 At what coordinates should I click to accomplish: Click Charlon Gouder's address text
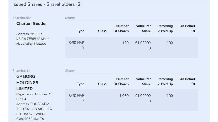(33, 36)
